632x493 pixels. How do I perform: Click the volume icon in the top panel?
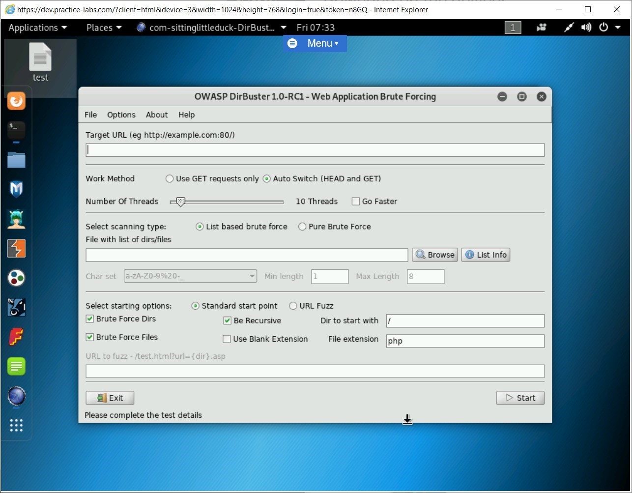(x=586, y=28)
